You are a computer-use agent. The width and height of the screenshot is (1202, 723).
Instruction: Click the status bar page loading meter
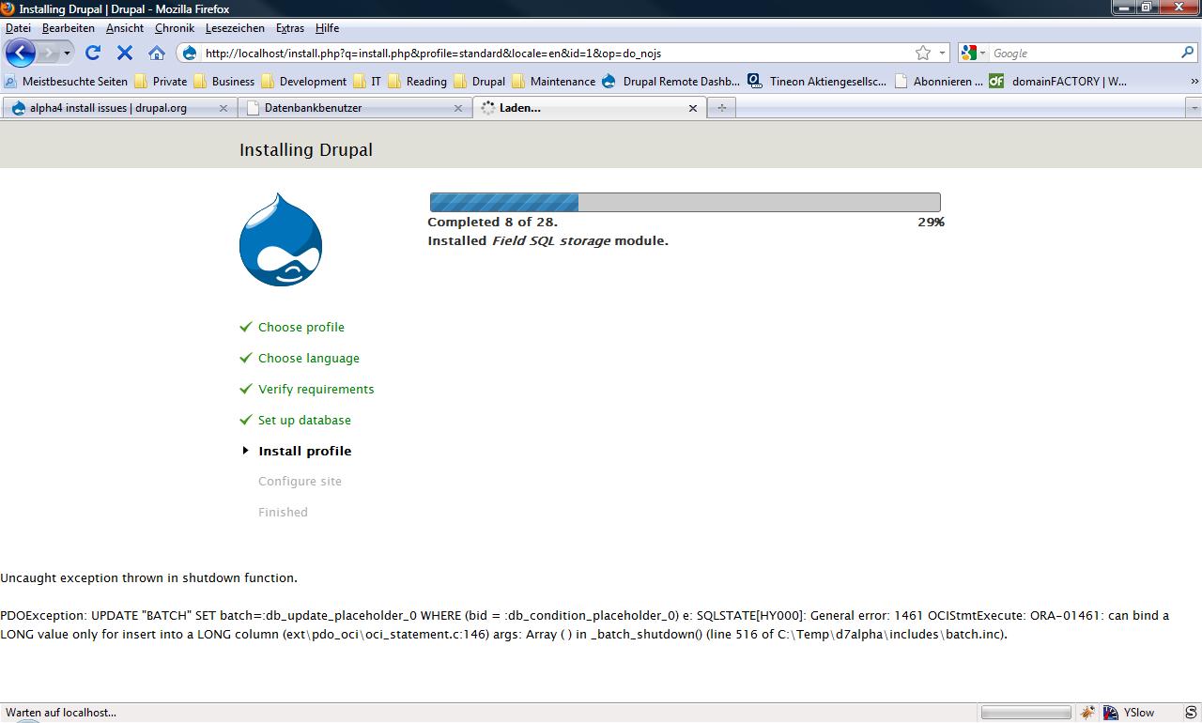(x=1025, y=713)
